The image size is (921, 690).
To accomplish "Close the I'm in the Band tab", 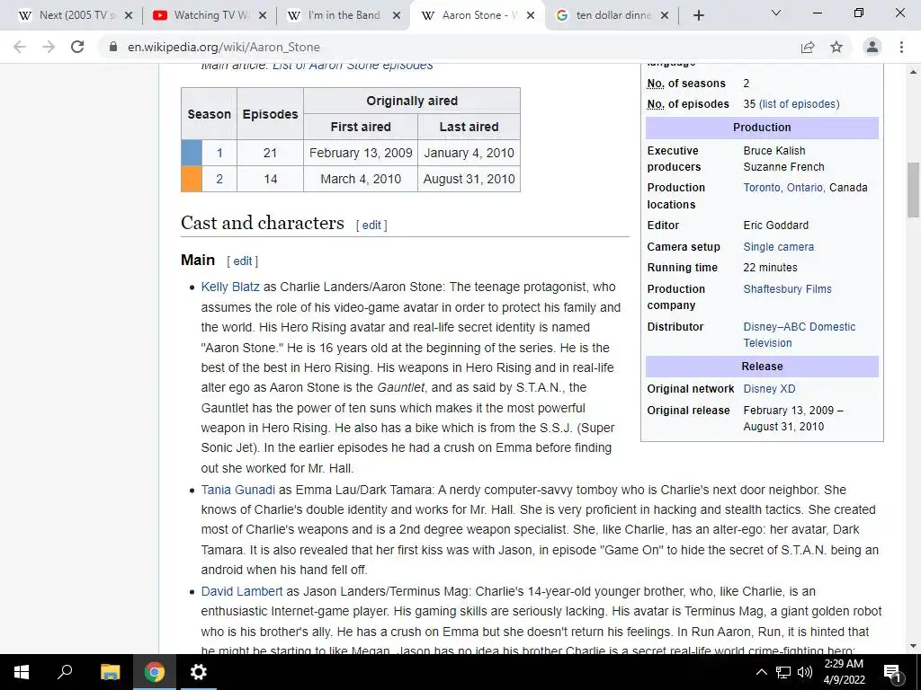I will tap(397, 15).
